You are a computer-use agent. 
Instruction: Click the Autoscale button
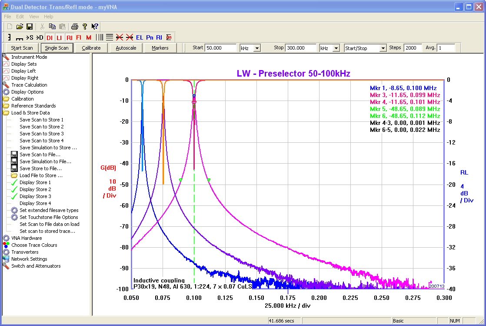(x=126, y=48)
